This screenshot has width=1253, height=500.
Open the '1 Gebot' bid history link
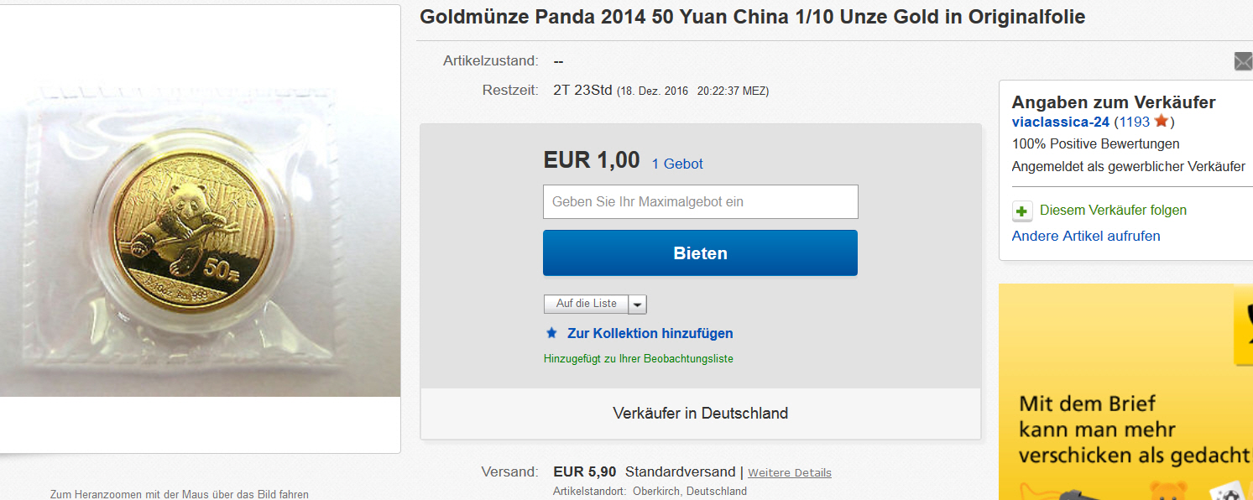tap(677, 164)
